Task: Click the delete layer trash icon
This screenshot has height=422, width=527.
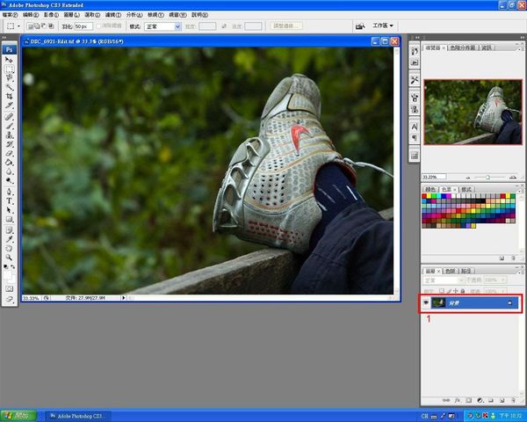Action: (513, 401)
